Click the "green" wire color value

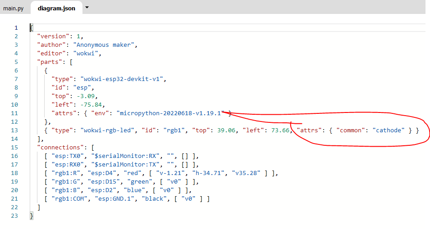140,182
